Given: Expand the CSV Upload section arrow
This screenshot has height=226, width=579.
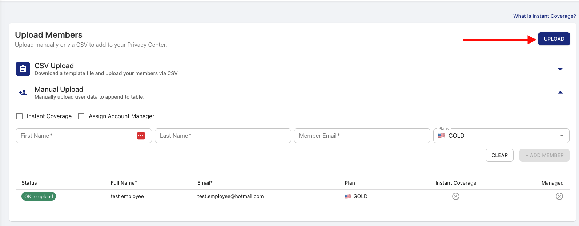Looking at the screenshot, I should [x=560, y=69].
